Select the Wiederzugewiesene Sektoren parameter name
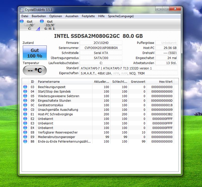The width and height of the screenshot is (202, 187). pyautogui.click(x=59, y=96)
